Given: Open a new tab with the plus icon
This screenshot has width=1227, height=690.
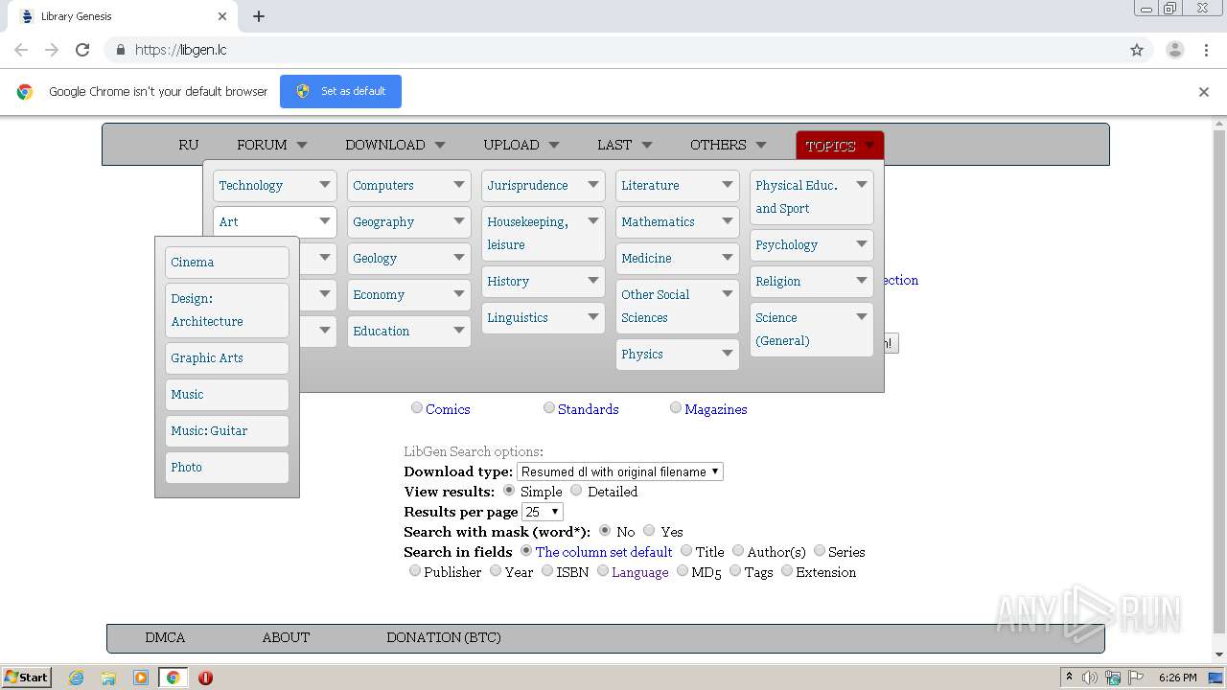Looking at the screenshot, I should click(x=259, y=16).
